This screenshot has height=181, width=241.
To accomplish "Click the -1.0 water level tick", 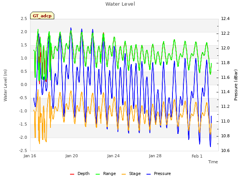I will [23, 111].
